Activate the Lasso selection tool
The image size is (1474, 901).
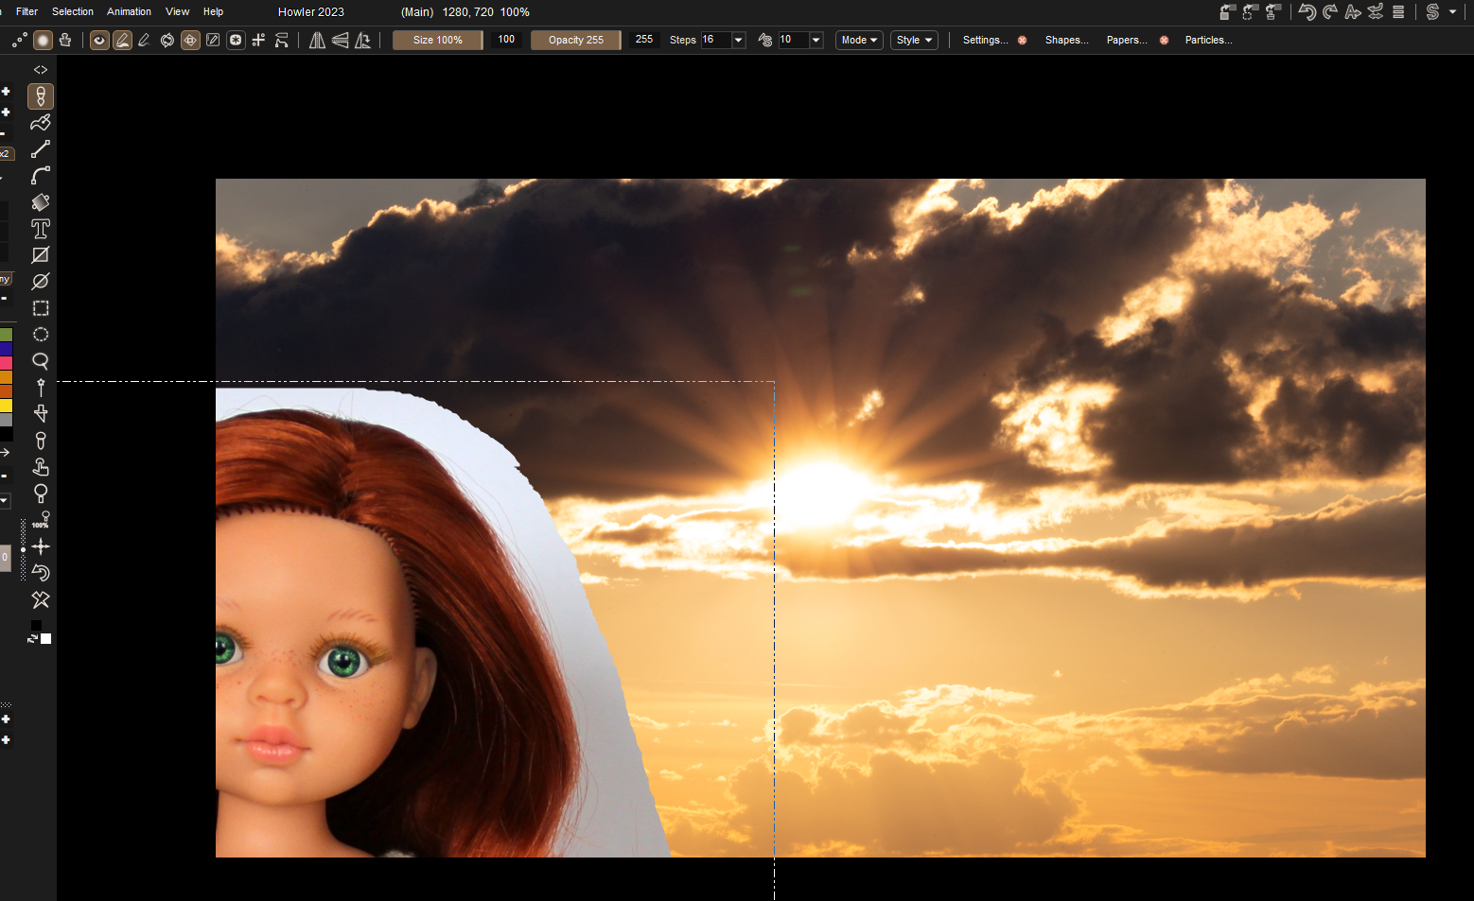(x=41, y=361)
